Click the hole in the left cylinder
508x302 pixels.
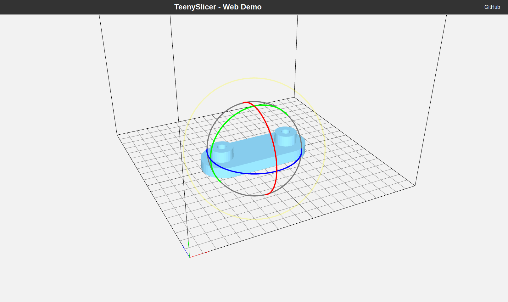[222, 147]
